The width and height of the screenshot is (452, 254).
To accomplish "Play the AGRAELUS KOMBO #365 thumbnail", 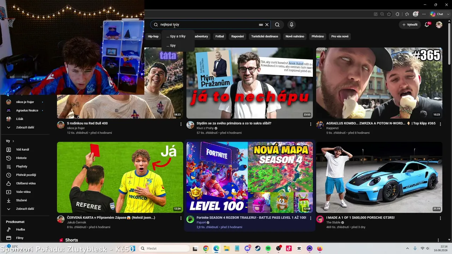I will pos(379,83).
